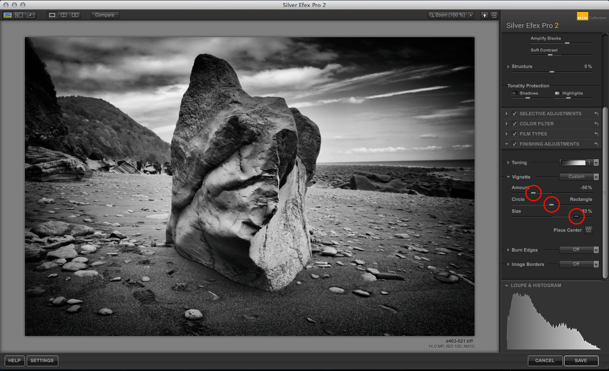Uncheck the Finishing Adjustments checkbox
Screen dimensions: 609x371
pos(515,144)
